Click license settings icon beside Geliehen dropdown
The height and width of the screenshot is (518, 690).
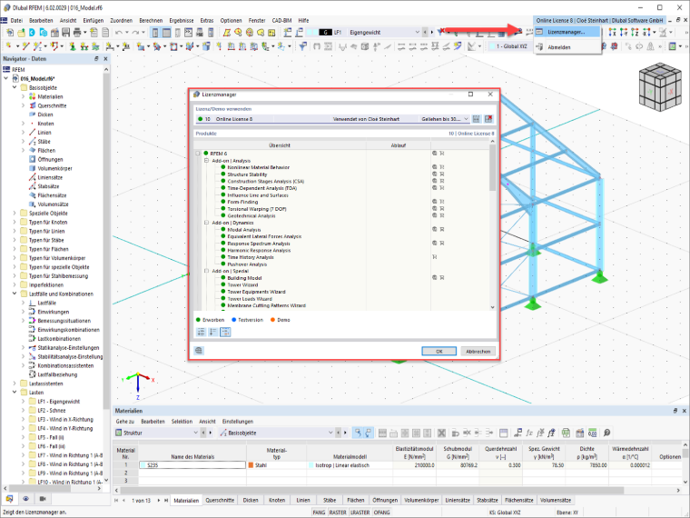point(476,119)
